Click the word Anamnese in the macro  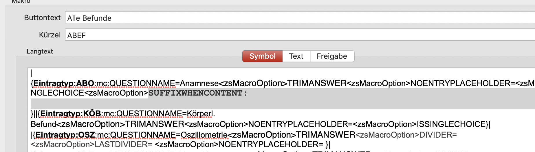click(199, 83)
